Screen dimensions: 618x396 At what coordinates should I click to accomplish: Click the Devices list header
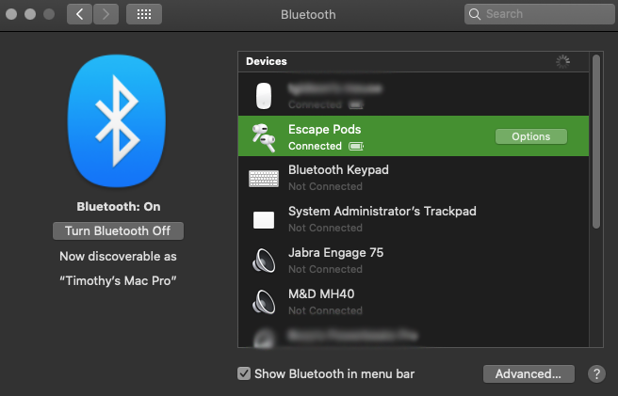pyautogui.click(x=413, y=61)
